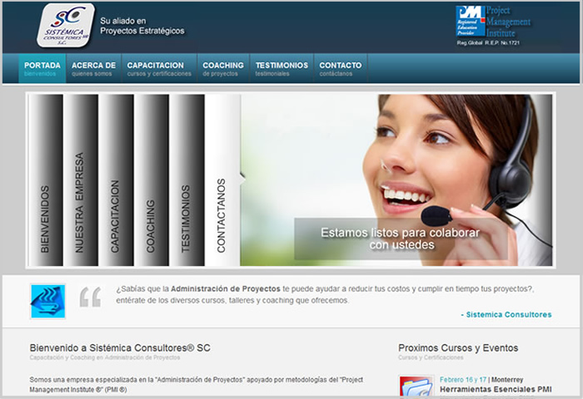Expand the TESTIMONIOS vertical slider panel
Image resolution: width=583 pixels, height=399 pixels.
point(187,180)
